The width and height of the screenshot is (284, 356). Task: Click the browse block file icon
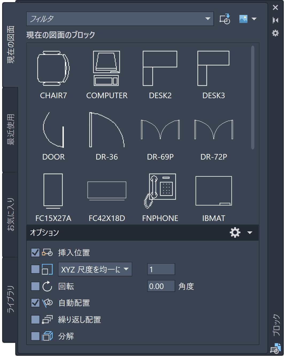[x=225, y=19]
